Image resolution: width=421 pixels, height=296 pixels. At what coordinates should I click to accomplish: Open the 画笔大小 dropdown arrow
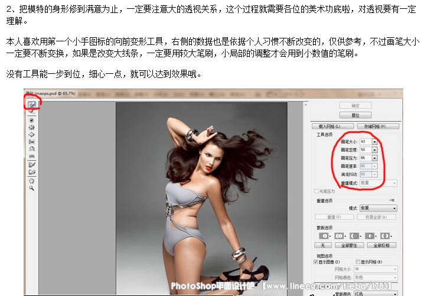374,142
